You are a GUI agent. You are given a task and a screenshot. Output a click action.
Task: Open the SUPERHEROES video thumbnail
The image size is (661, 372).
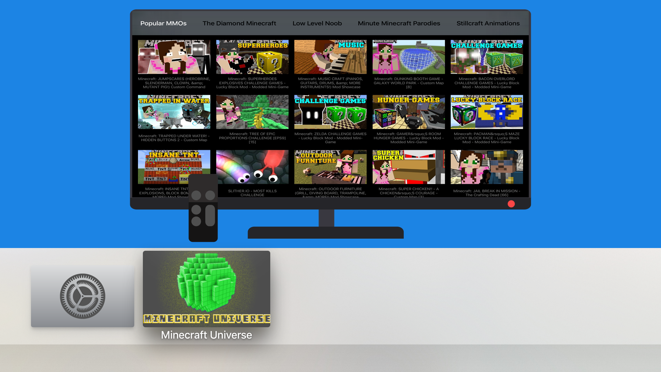pos(252,57)
